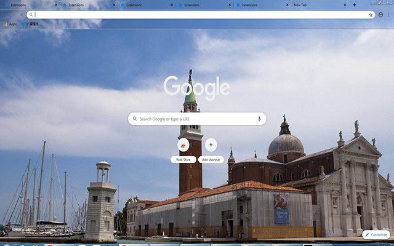Close the New Tab tab

click(x=345, y=5)
